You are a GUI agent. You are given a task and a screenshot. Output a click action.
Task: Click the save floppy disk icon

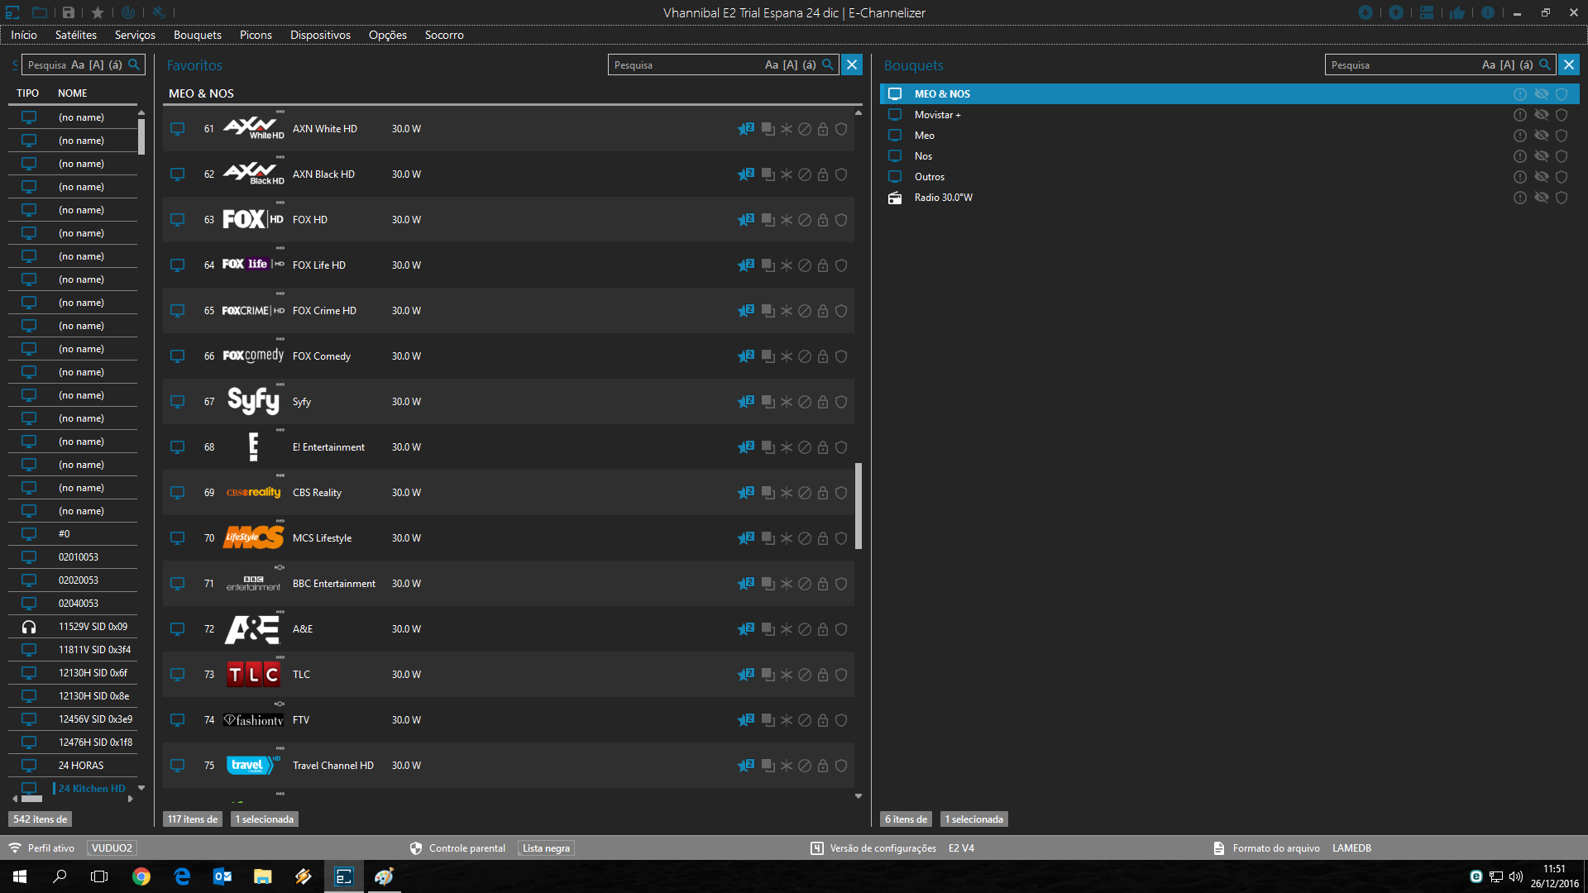[x=69, y=12]
